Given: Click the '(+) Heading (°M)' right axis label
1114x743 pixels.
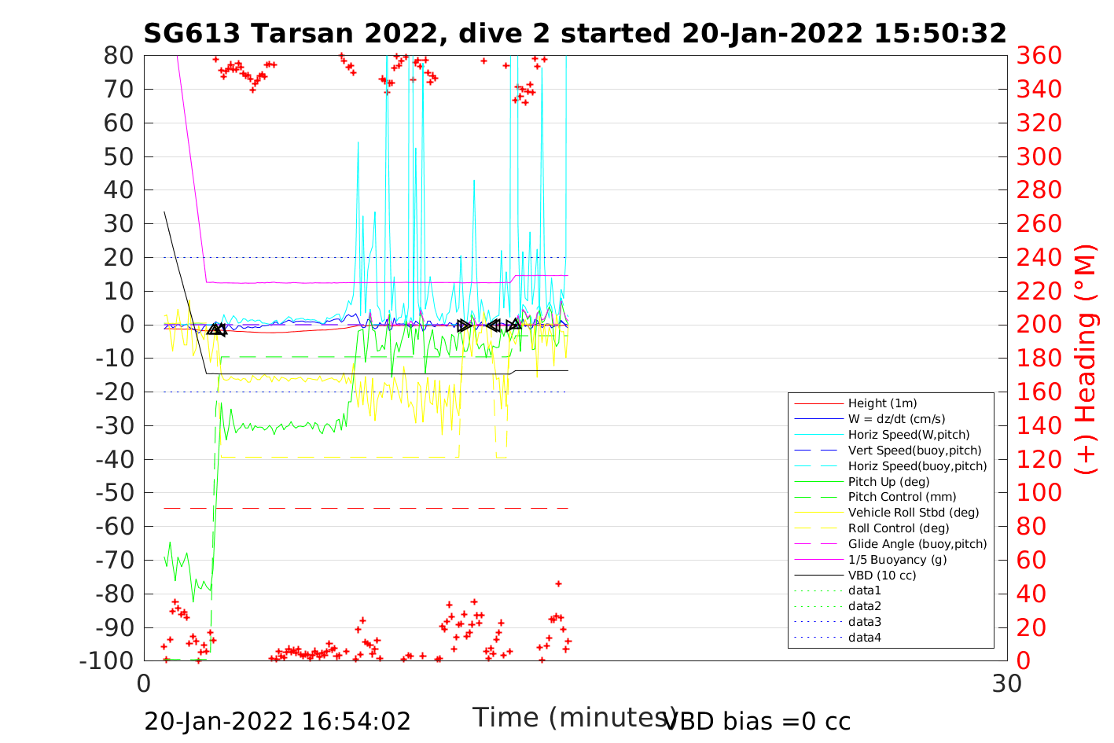Looking at the screenshot, I should tap(1086, 358).
